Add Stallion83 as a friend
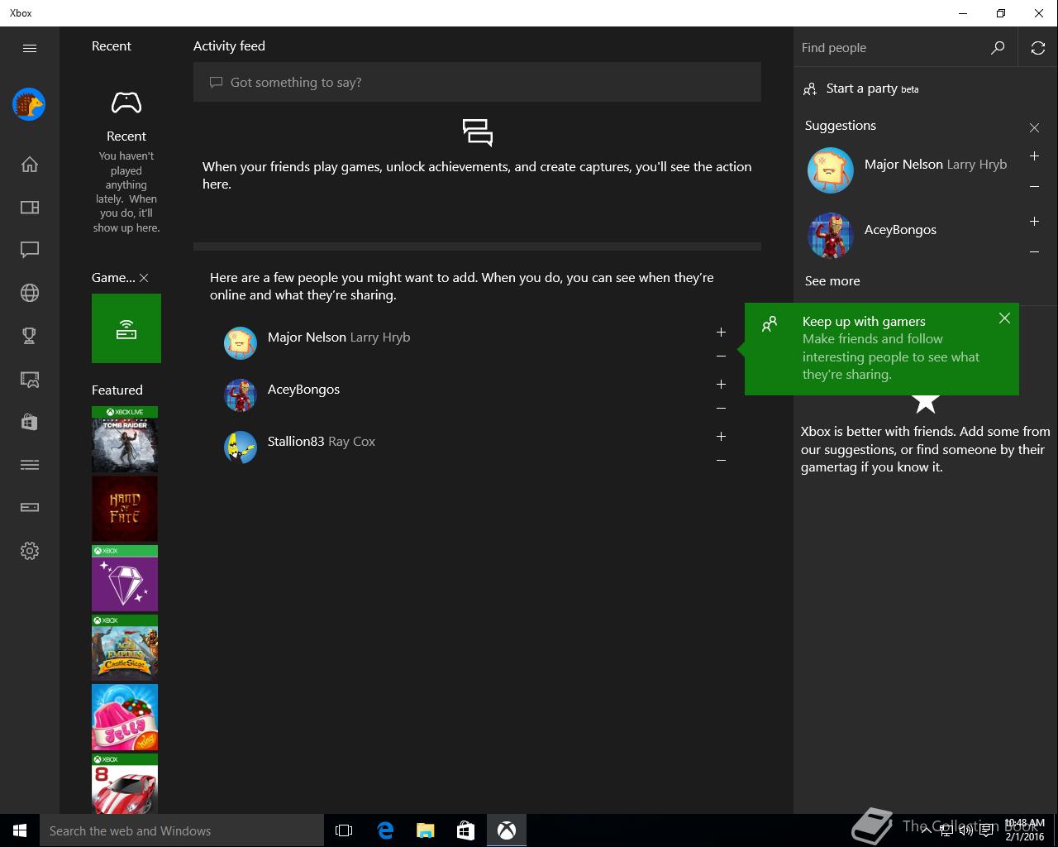 [x=721, y=436]
